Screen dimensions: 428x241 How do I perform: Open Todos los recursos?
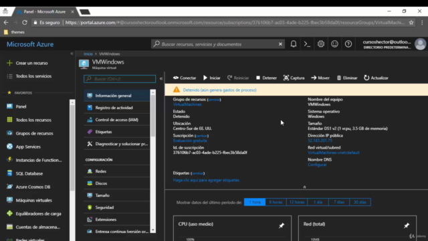tap(29, 120)
